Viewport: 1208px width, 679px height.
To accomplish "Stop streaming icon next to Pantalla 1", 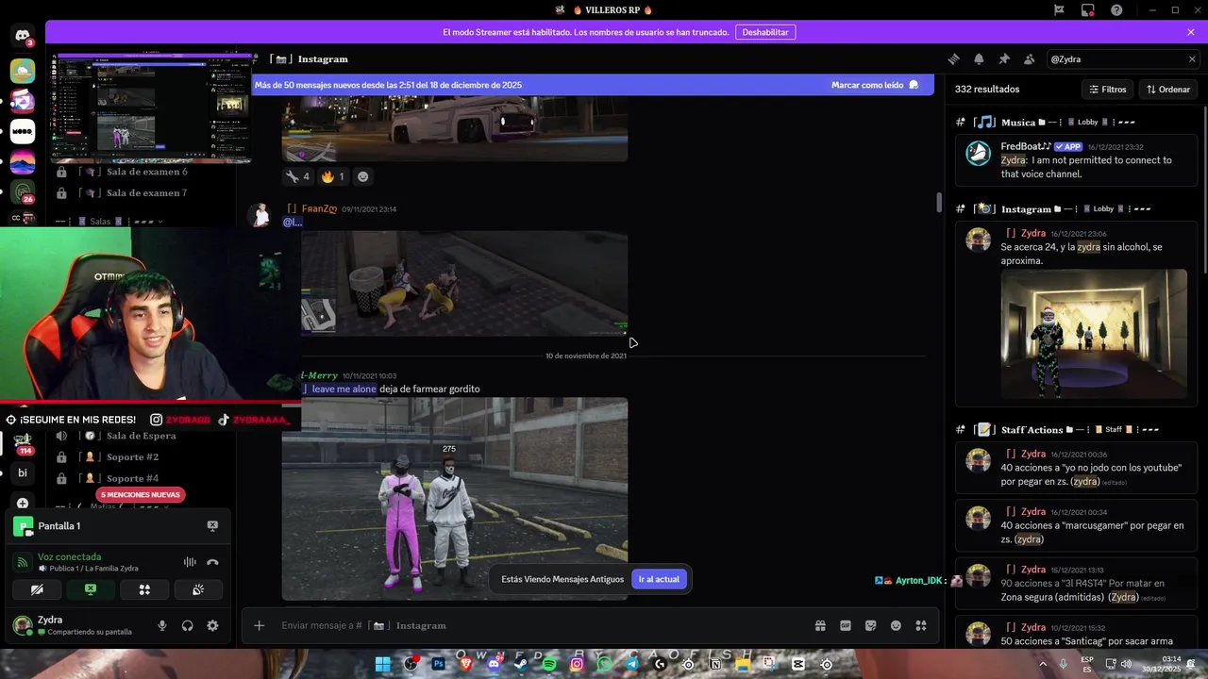I will 212,525.
